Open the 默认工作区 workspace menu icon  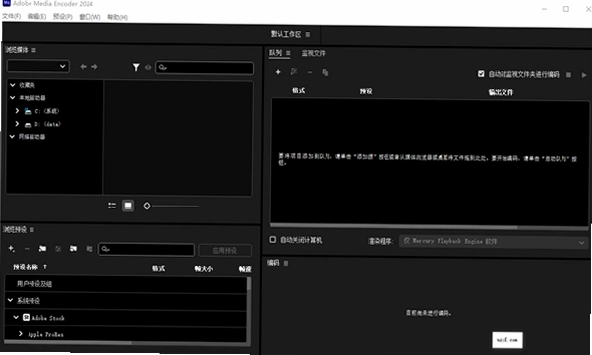point(308,34)
